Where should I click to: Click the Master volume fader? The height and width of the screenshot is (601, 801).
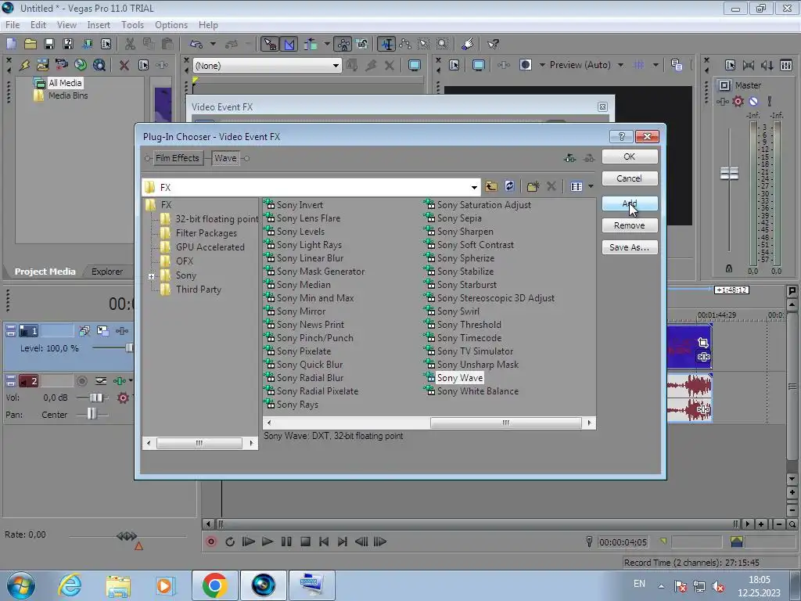[730, 173]
